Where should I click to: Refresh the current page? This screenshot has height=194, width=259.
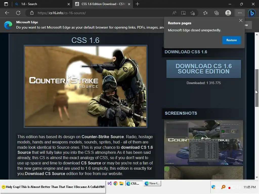18,13
